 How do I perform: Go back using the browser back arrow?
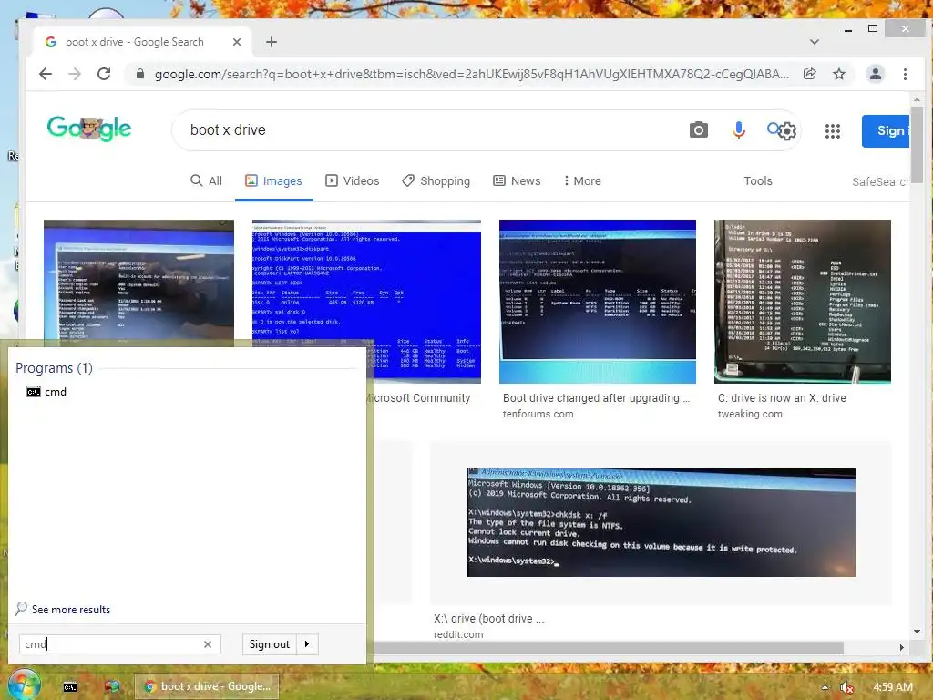(46, 74)
